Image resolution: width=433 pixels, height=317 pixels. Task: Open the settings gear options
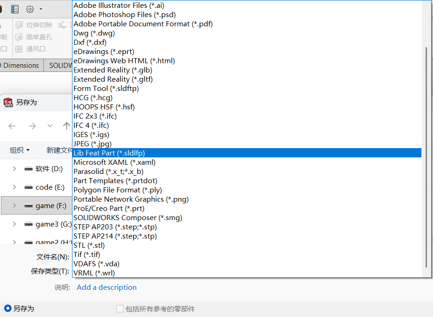click(x=30, y=9)
